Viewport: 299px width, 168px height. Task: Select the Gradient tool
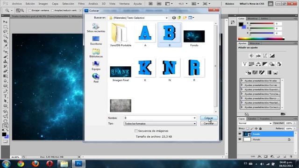click(x=5, y=76)
